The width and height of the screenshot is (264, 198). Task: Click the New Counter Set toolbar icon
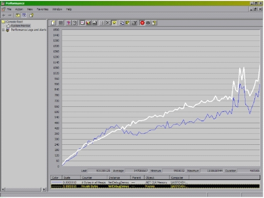click(x=53, y=23)
